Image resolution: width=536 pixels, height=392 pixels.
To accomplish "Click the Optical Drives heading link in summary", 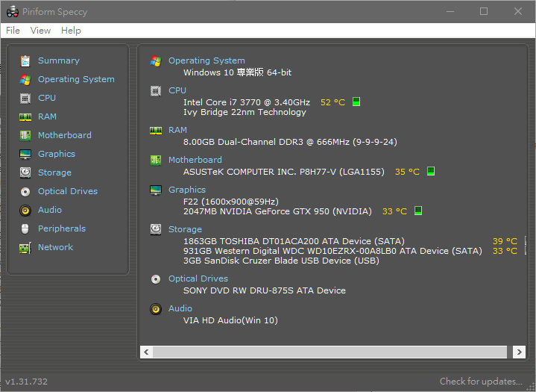I will point(198,279).
